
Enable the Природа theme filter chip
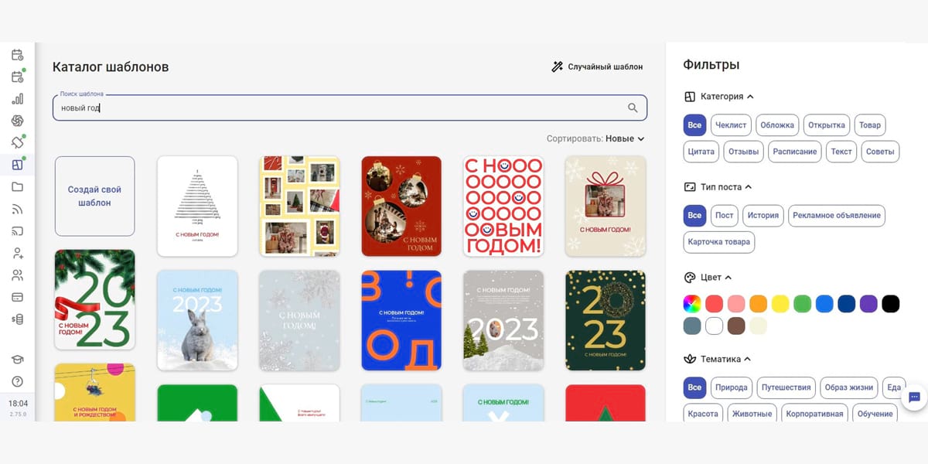731,387
